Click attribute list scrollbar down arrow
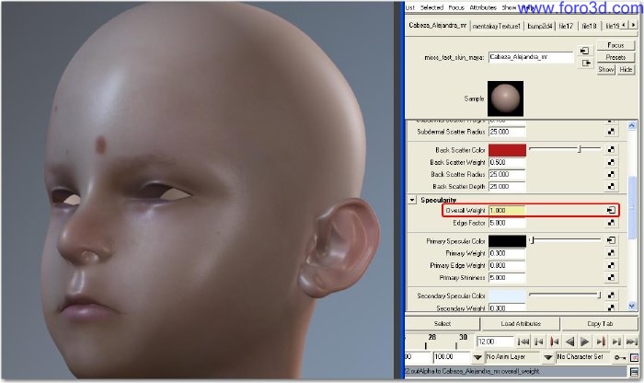Screen dimensions: 644x383 pos(632,306)
